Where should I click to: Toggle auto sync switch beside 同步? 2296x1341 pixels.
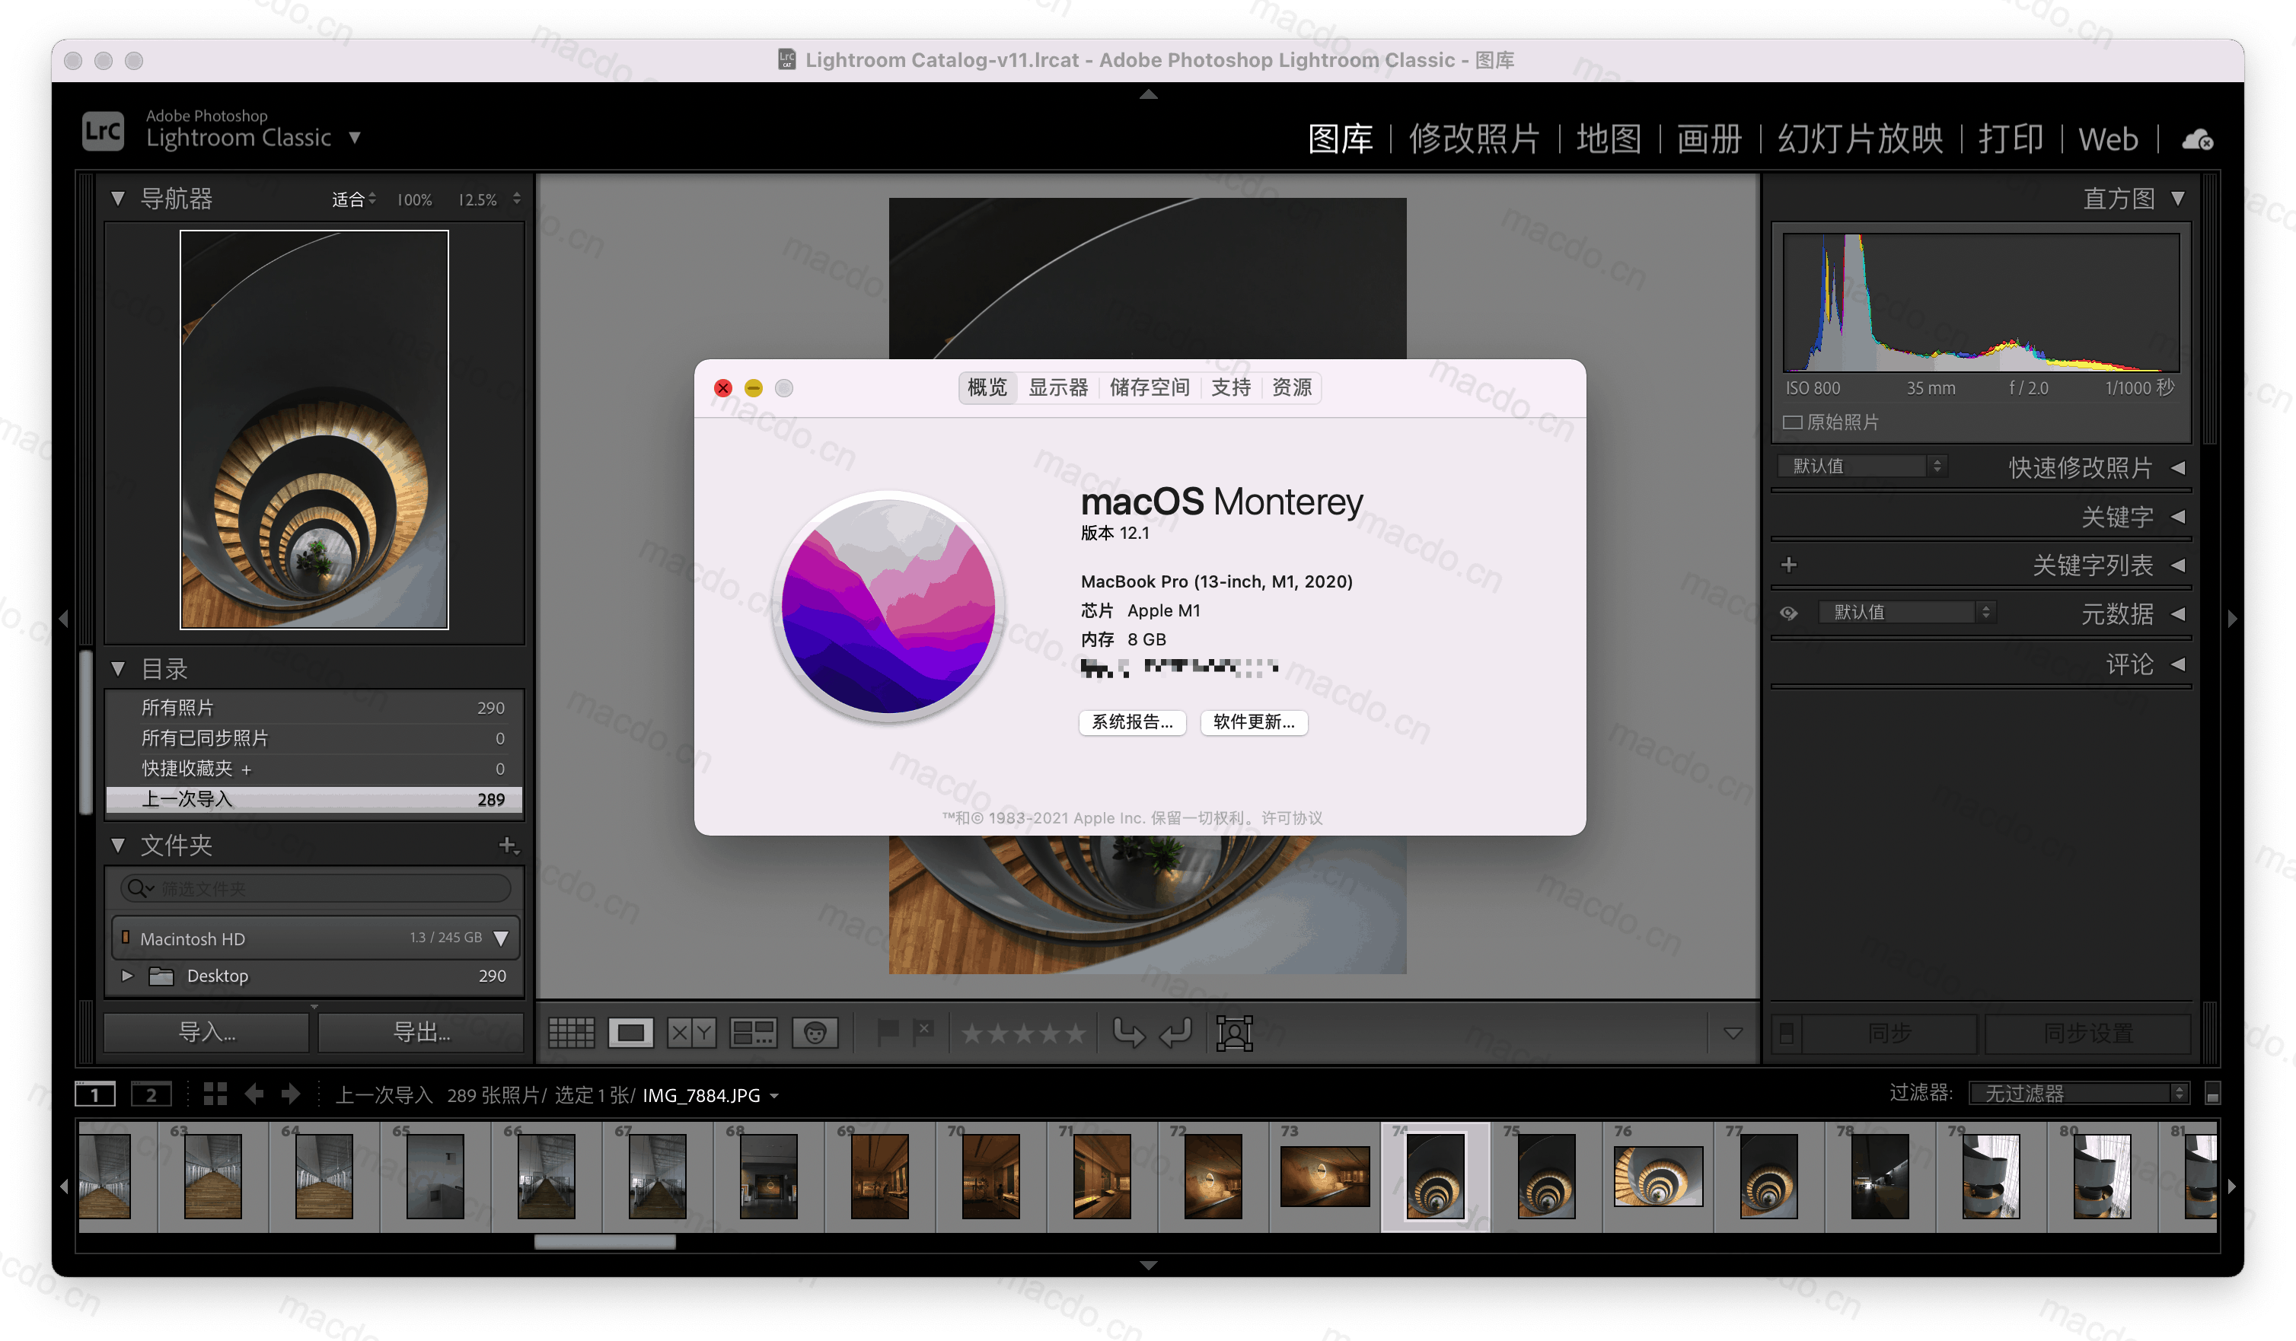click(1787, 1033)
